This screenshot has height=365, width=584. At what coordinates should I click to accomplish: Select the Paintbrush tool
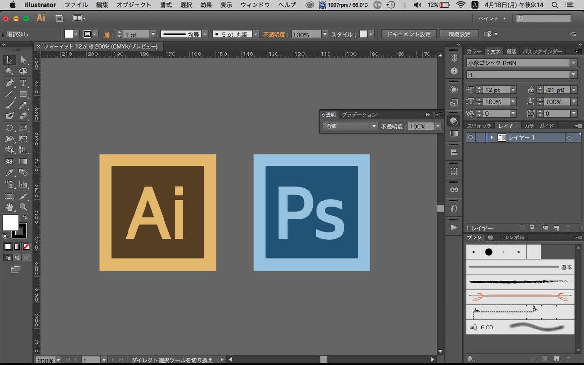coord(9,105)
